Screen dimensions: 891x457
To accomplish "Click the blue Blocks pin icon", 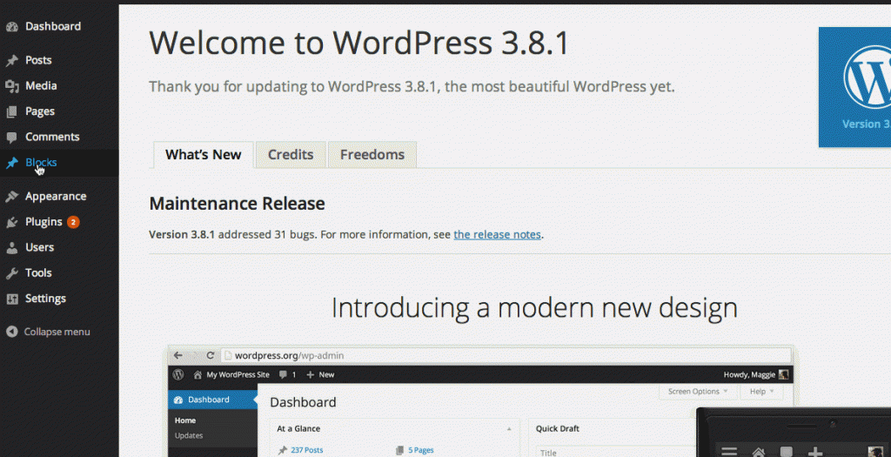I will 12,163.
